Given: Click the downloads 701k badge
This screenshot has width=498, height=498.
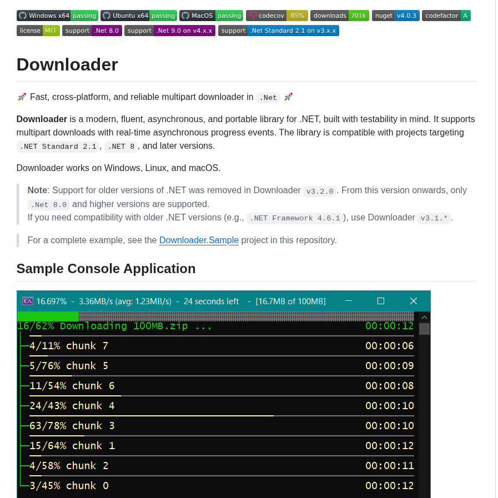Looking at the screenshot, I should coord(340,15).
